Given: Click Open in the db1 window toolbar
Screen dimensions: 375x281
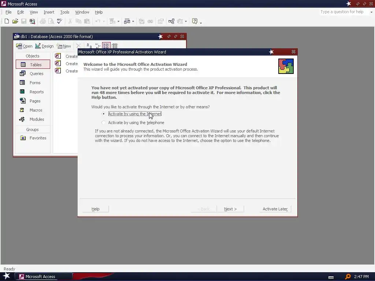Looking at the screenshot, I should point(24,46).
